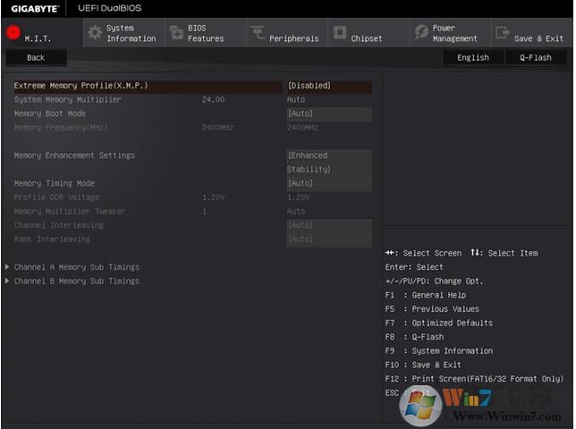Open Extreme Memory Profile (X.M.P.) Disabled option
The height and width of the screenshot is (429, 576).
tap(327, 86)
